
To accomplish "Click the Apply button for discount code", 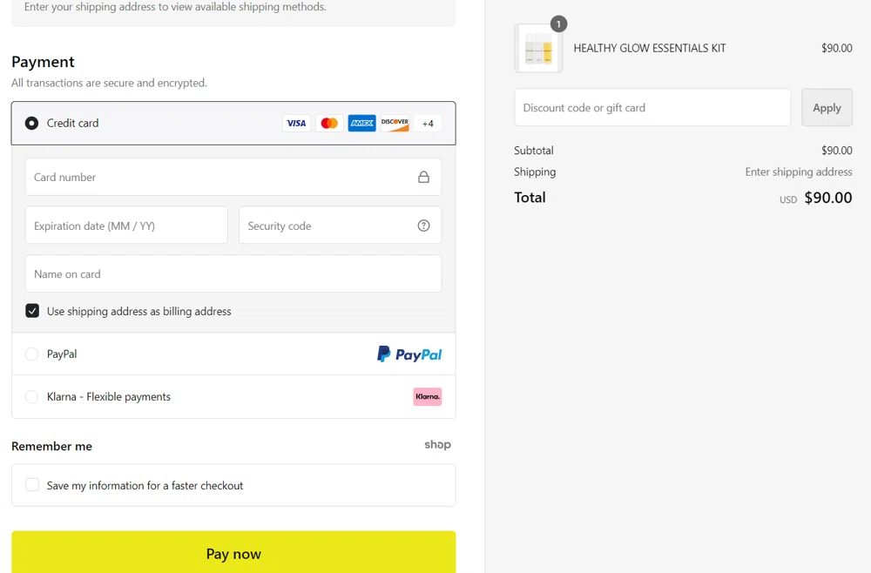I will click(x=827, y=107).
